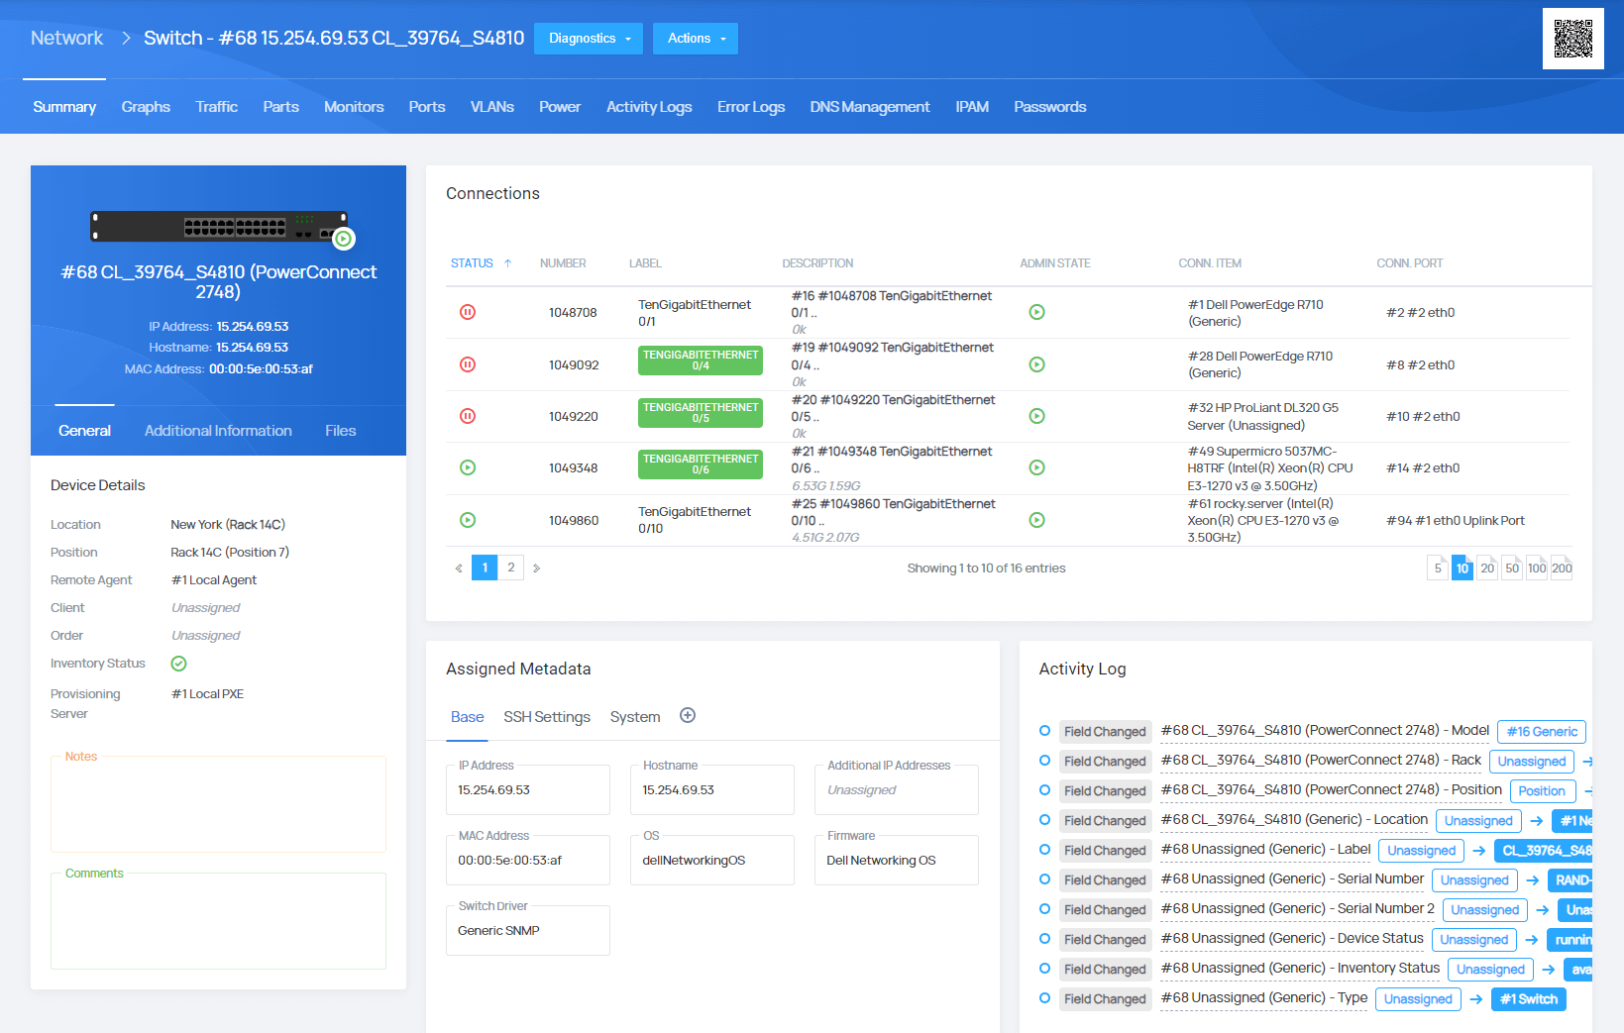The width and height of the screenshot is (1624, 1033).
Task: Click the Notes text area
Action: click(218, 804)
